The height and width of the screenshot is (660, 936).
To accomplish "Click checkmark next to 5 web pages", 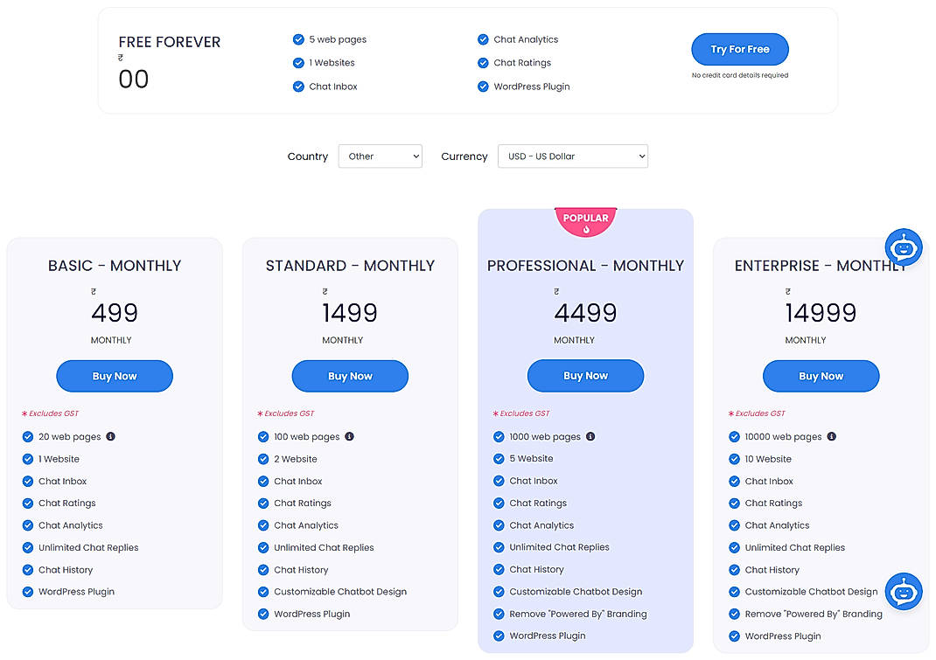I will click(x=298, y=39).
